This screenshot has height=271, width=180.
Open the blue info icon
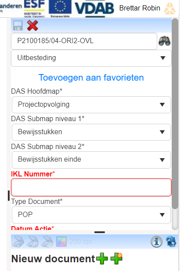point(156,241)
